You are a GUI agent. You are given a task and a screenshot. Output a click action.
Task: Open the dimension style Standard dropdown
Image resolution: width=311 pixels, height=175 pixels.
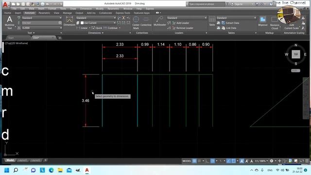coord(96,18)
